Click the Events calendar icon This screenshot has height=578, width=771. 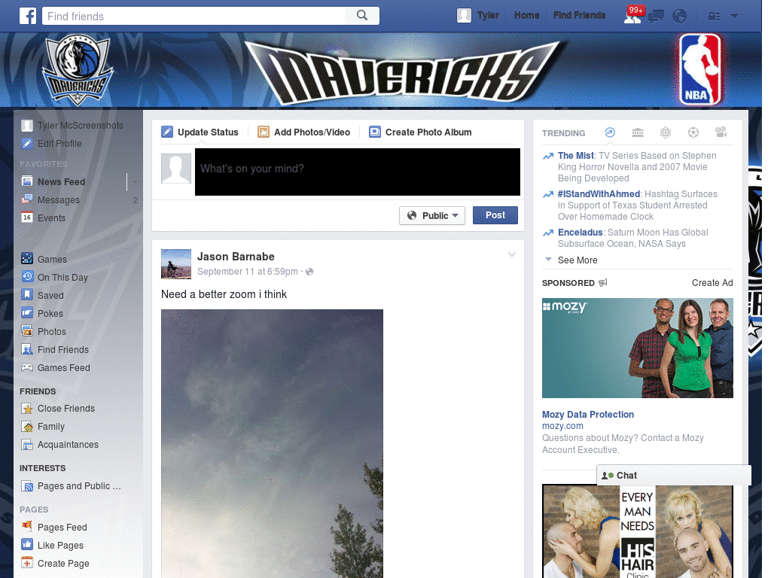[27, 218]
